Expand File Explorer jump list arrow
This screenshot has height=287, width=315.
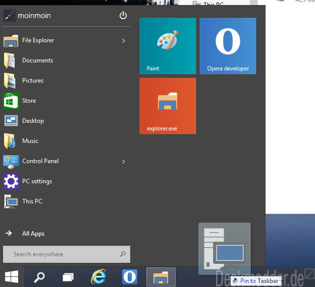tap(123, 41)
